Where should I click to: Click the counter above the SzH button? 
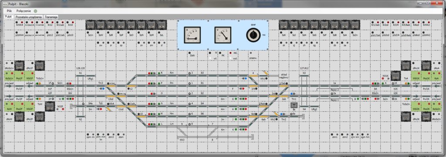(x=304, y=25)
